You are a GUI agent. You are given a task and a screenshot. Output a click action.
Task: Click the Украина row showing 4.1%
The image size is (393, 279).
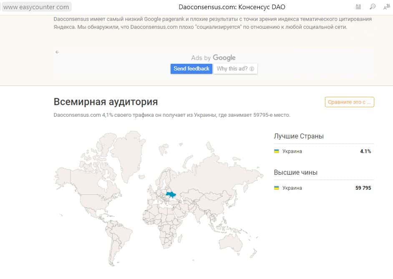tap(324, 151)
